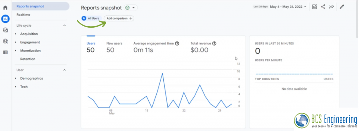
Task: Open the Explore icon in left rail
Action: tap(5, 30)
